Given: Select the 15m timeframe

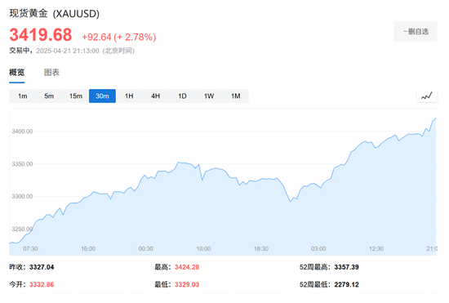Looking at the screenshot, I should tap(76, 96).
